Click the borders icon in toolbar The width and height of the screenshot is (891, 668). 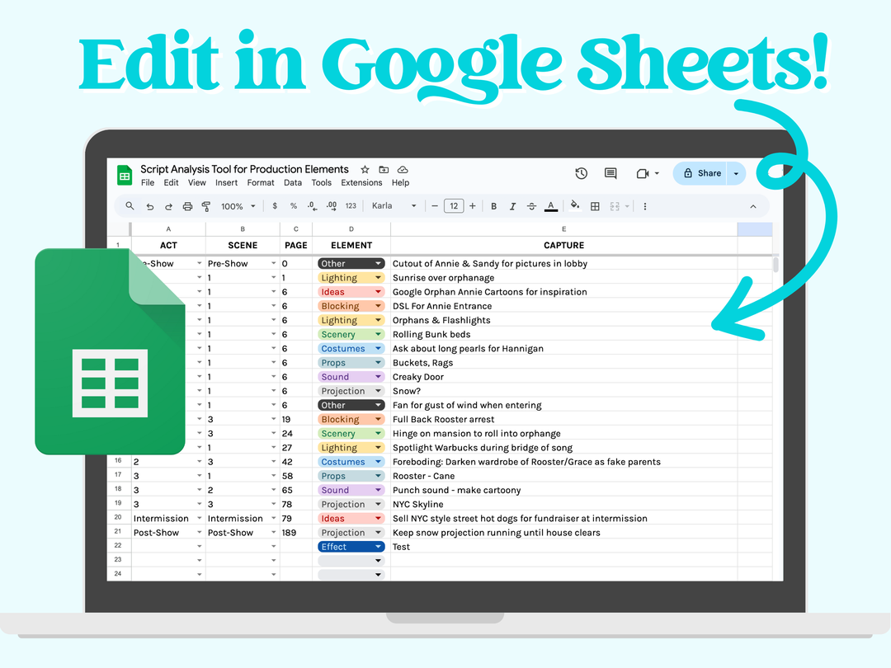[595, 206]
